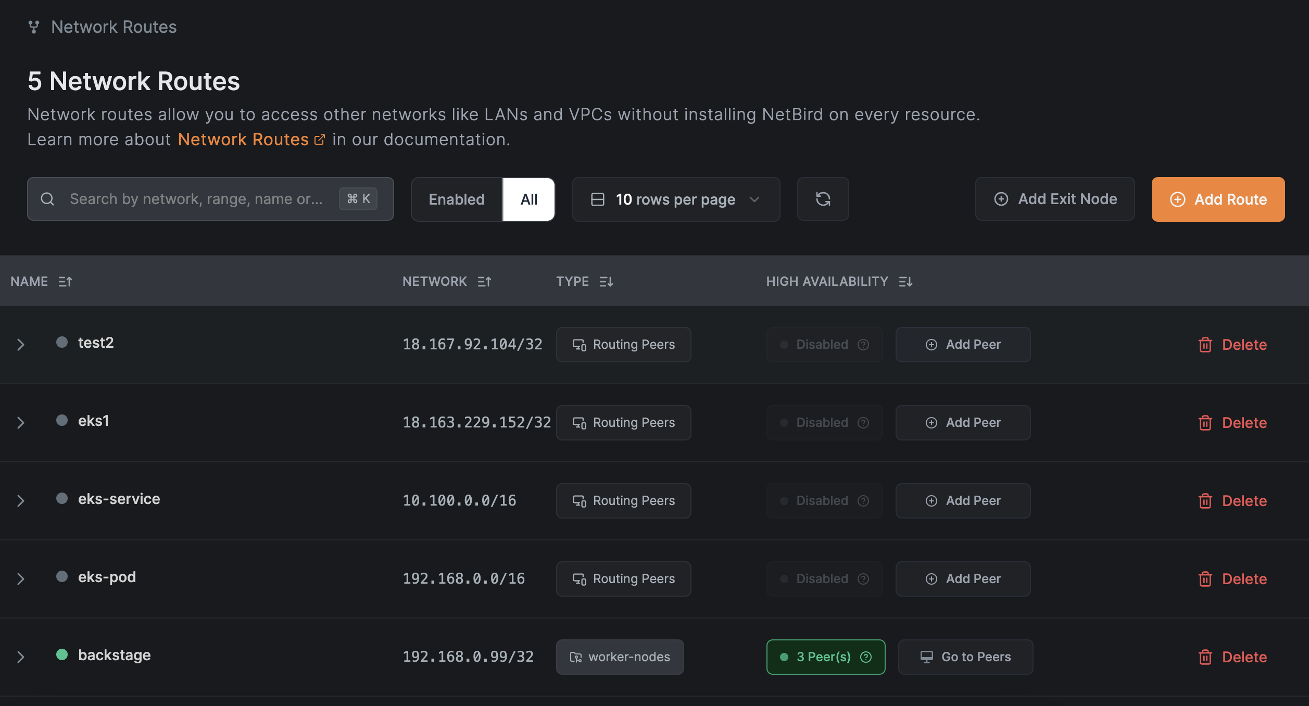Open the 10 rows per page dropdown
Image resolution: width=1309 pixels, height=706 pixels.
click(675, 199)
